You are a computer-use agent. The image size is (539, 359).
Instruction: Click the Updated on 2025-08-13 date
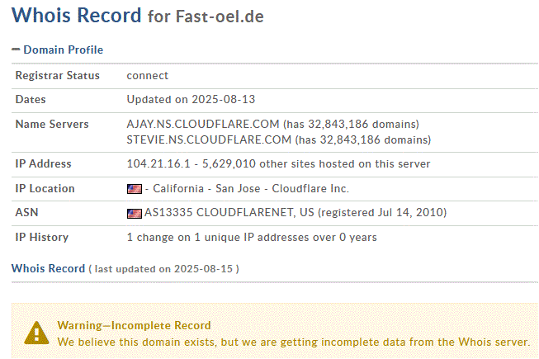(x=191, y=100)
